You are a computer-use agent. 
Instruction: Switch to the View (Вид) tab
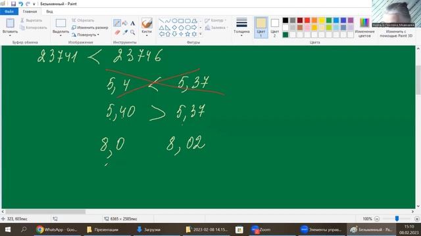(x=49, y=12)
